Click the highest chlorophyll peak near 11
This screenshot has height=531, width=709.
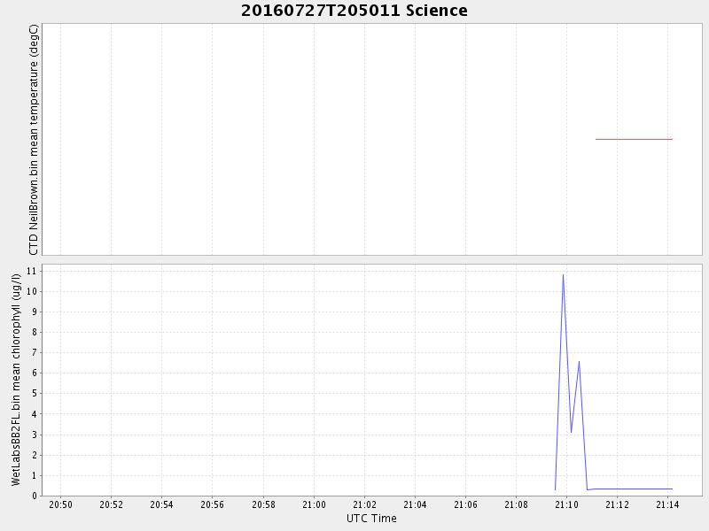pyautogui.click(x=563, y=275)
